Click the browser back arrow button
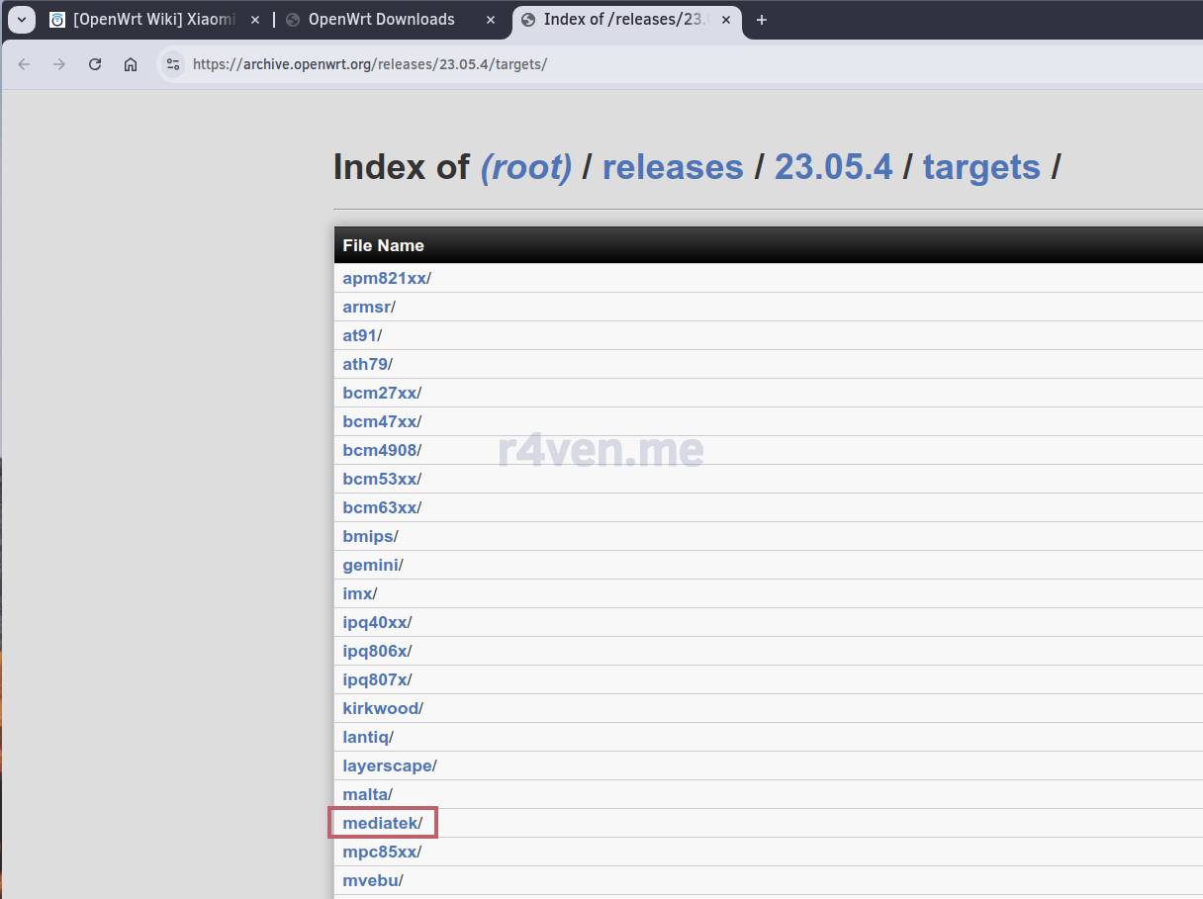This screenshot has height=899, width=1203. point(25,64)
